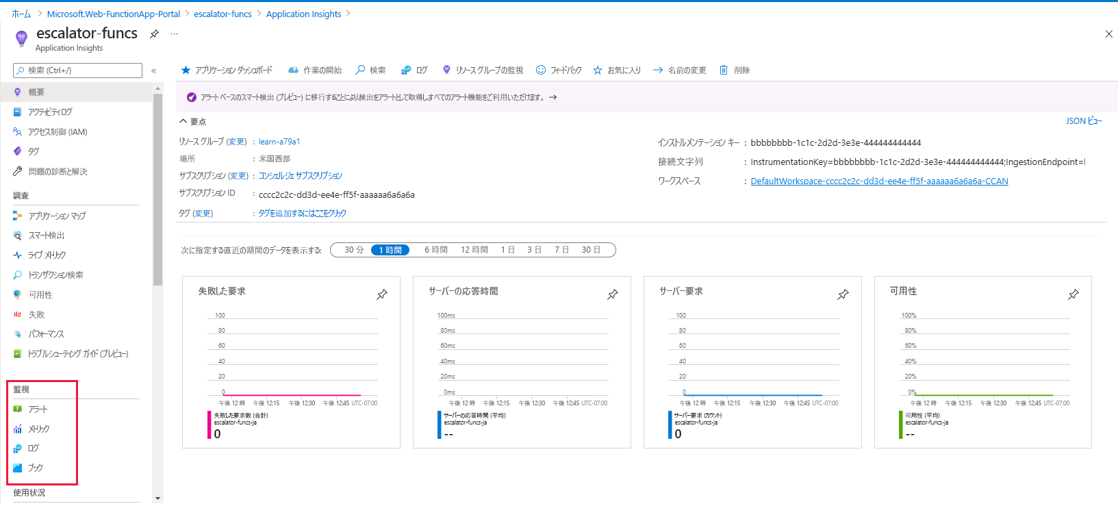This screenshot has height=506, width=1118.
Task: Click the 検索 toolbar button
Action: click(370, 70)
